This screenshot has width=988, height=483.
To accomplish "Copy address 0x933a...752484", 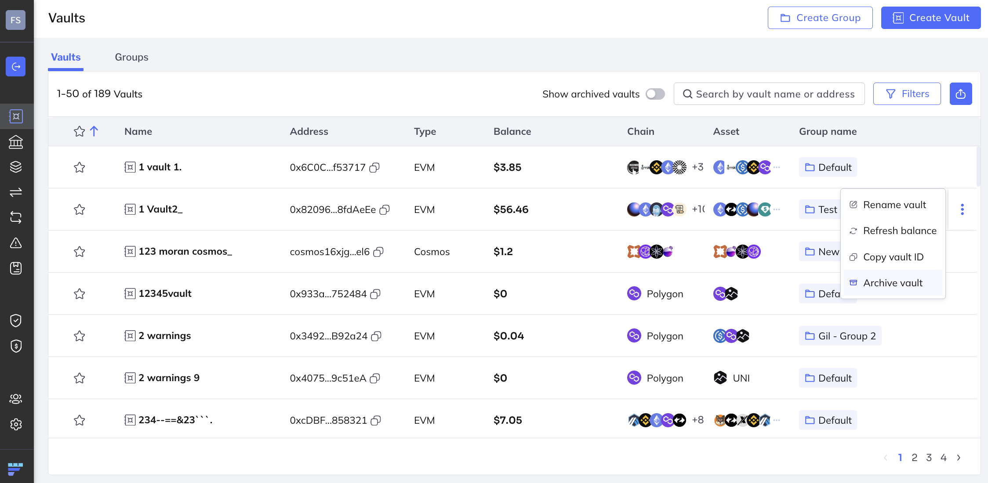I will (375, 294).
